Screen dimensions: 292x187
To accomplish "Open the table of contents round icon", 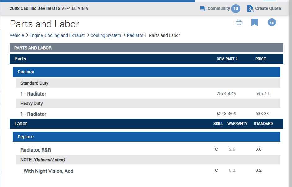I will click(272, 22).
